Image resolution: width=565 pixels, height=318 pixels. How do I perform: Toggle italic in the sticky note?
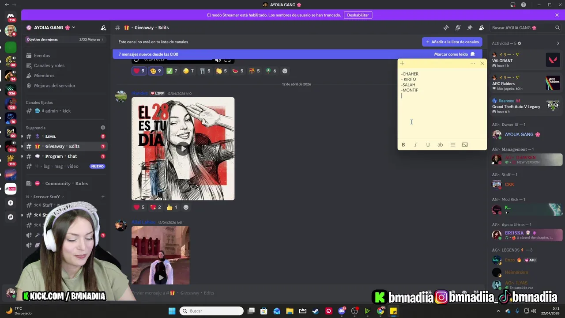[415, 144]
